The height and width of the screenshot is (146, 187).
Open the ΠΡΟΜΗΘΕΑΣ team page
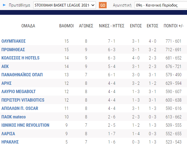(13, 50)
